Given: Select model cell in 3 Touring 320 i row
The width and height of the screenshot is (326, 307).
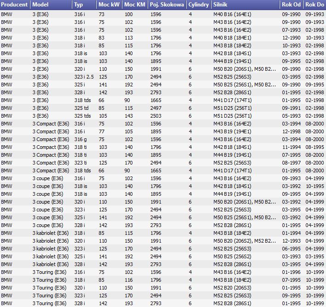Looking at the screenshot, I should [x=50, y=288].
